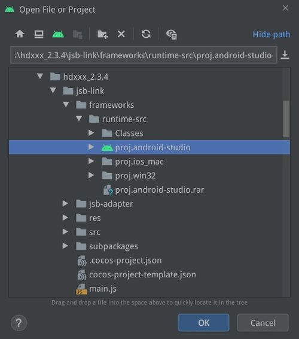The width and height of the screenshot is (299, 339).
Task: Expand the proj.ios_mac folder
Action: [91, 161]
